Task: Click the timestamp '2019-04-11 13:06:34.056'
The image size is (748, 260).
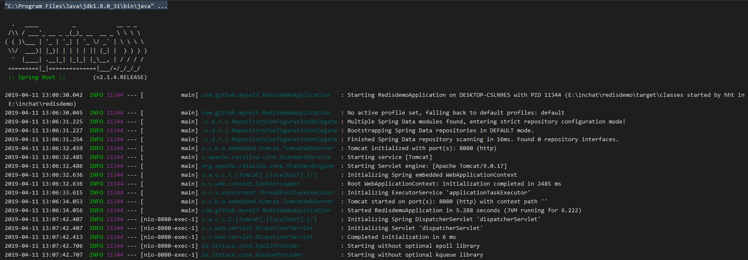Action: 44,211
